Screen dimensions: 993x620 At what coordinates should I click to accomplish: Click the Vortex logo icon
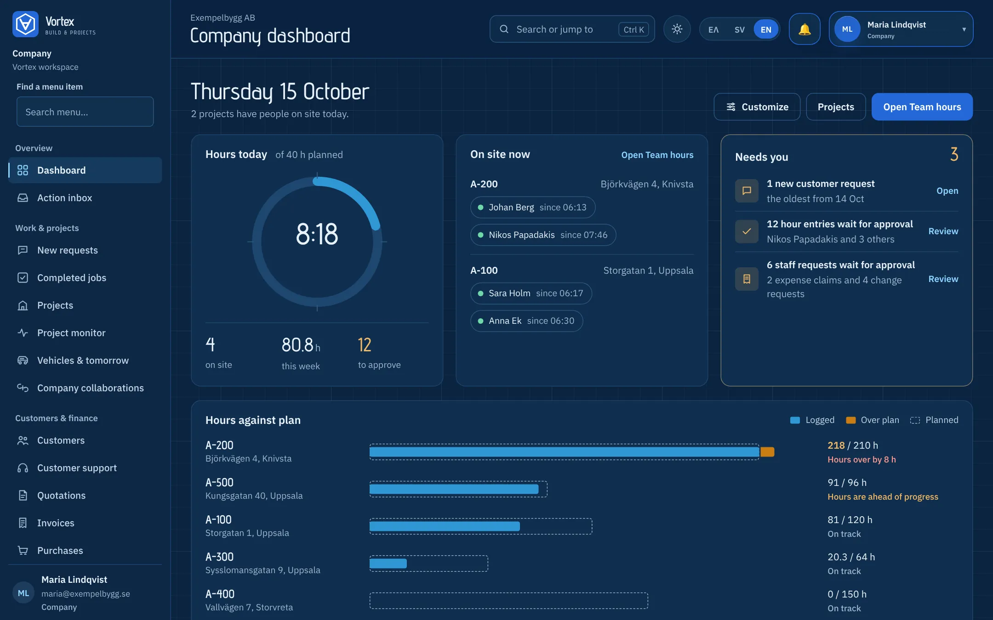tap(25, 24)
